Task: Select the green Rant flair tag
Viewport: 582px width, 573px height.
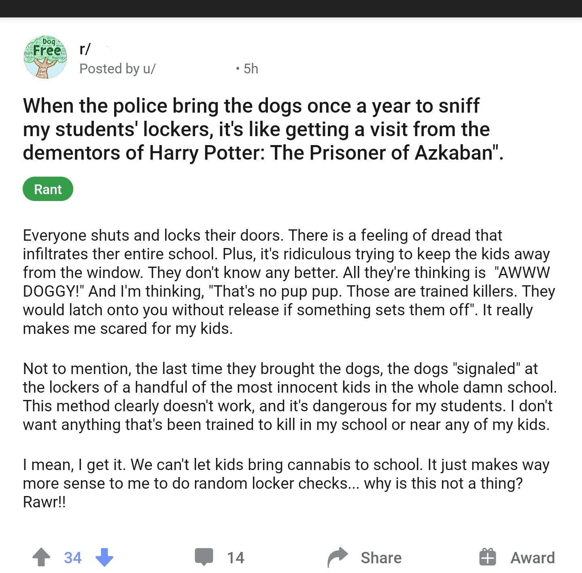Action: 48,189
